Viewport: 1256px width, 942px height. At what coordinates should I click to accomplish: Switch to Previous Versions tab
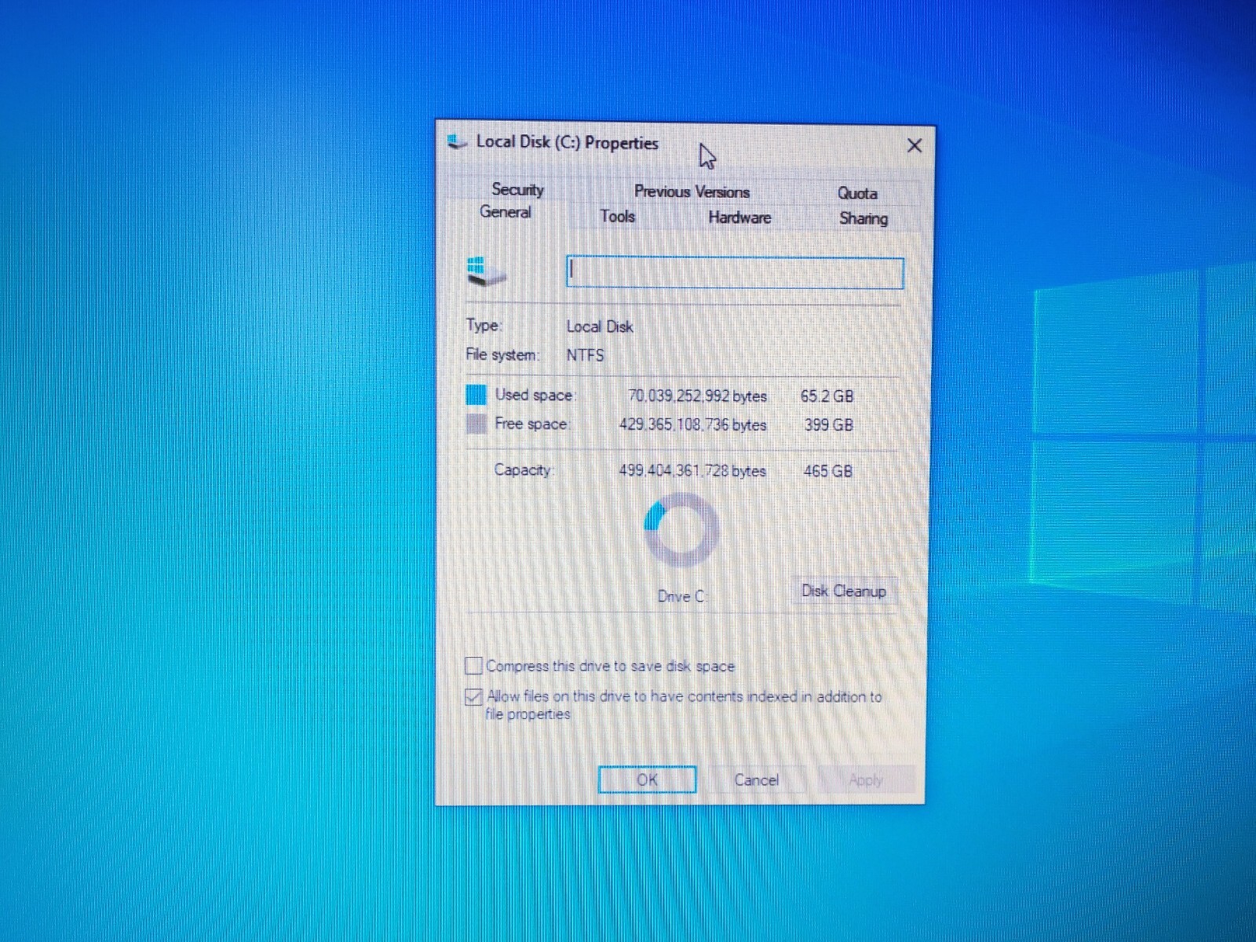[692, 192]
